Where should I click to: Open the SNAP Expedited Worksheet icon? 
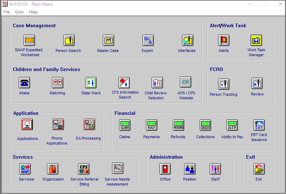click(29, 40)
